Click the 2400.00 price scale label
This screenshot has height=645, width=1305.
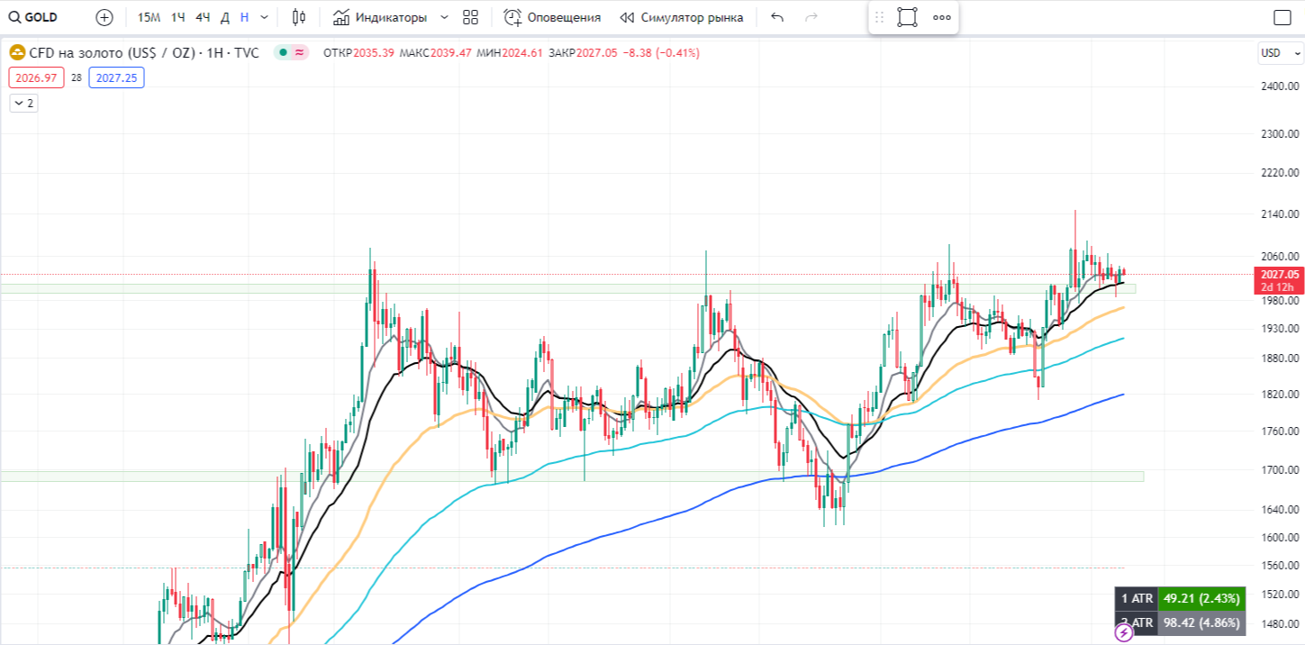(x=1279, y=86)
